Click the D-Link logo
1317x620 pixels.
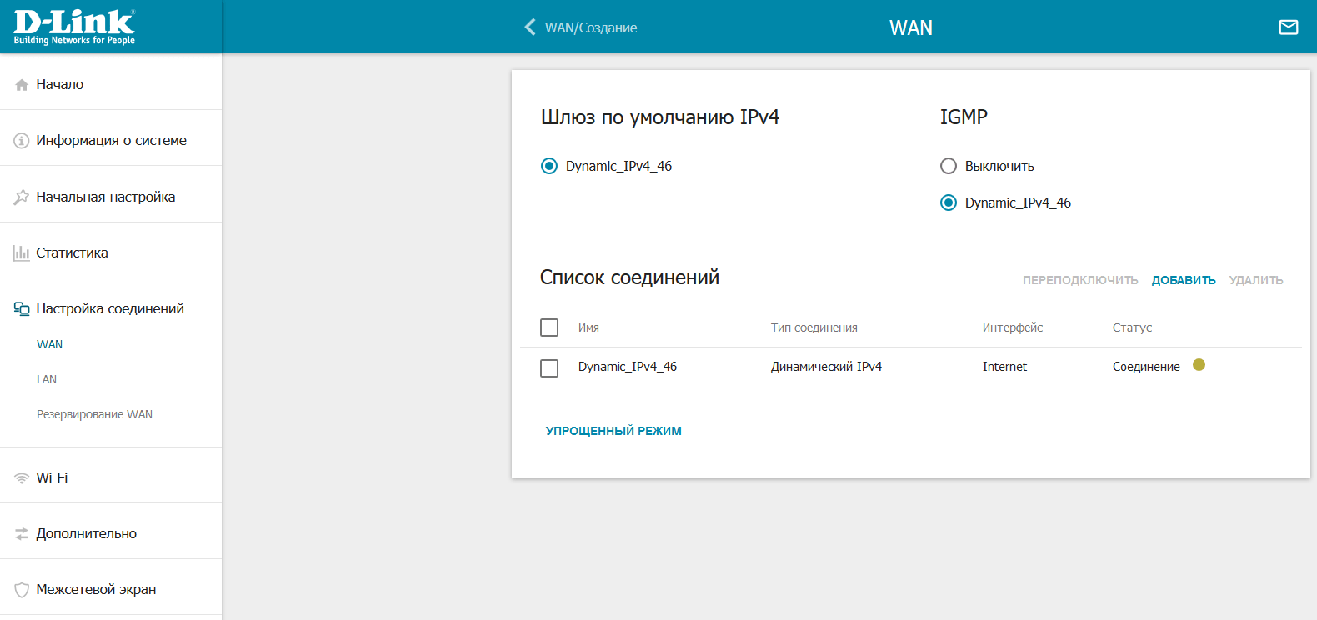tap(74, 27)
